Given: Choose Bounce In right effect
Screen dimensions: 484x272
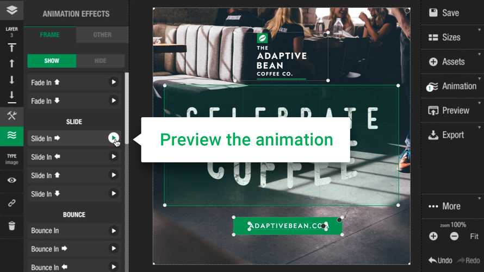Looking at the screenshot, I should pos(74,249).
